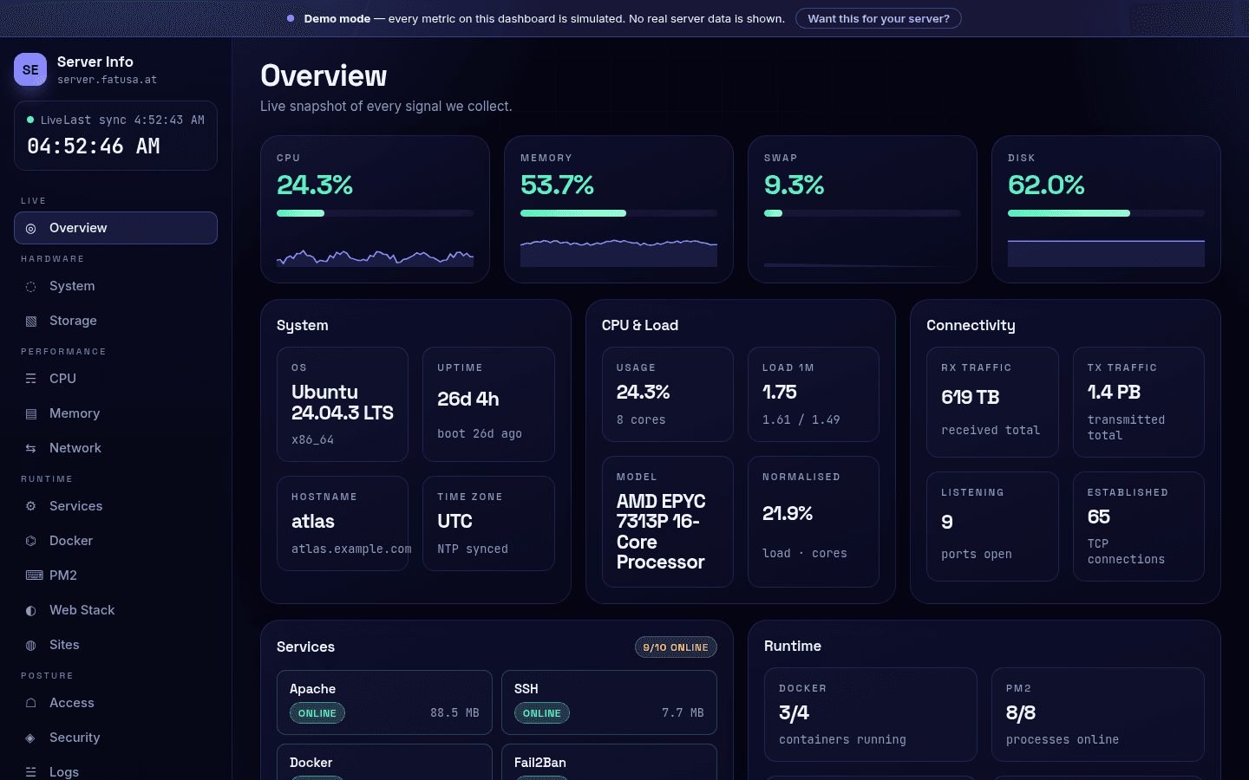
Task: Click 'Want this for your server?' button
Action: (879, 18)
